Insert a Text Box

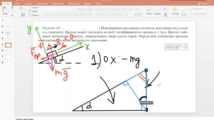[x=166, y=12]
